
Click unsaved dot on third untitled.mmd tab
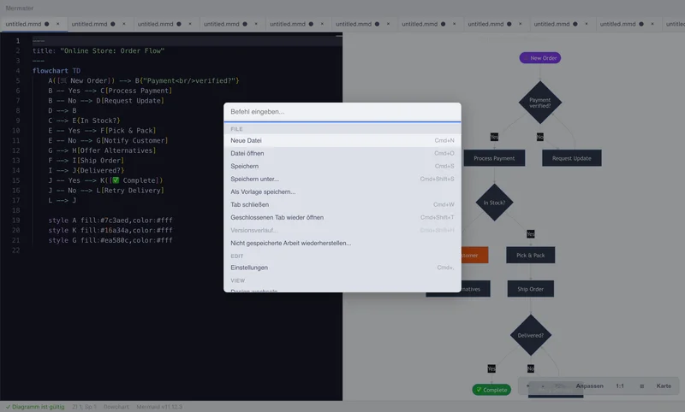[x=179, y=24]
